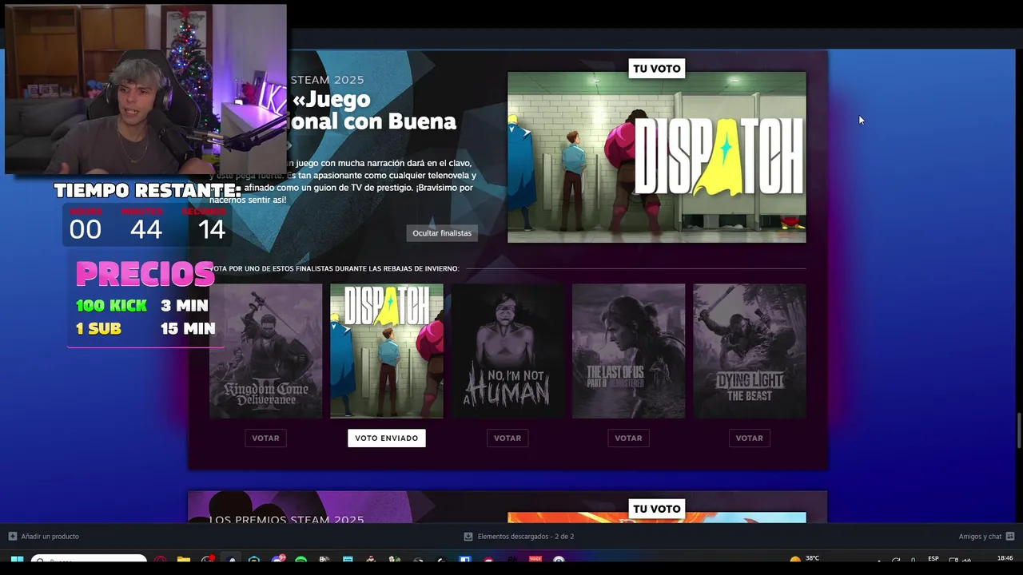Click the Ocultar finalistas button
Viewport: 1023px width, 575px height.
442,233
